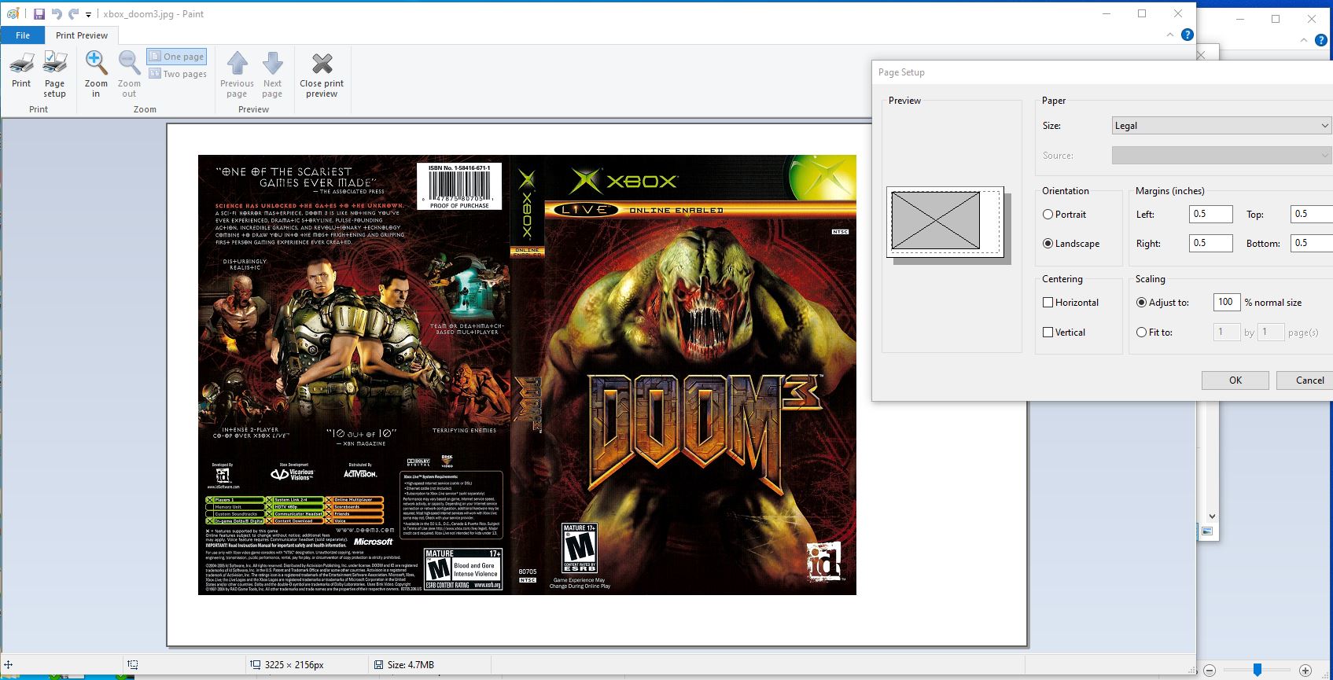The height and width of the screenshot is (680, 1333).
Task: Go to the Next page
Action: pyautogui.click(x=272, y=75)
